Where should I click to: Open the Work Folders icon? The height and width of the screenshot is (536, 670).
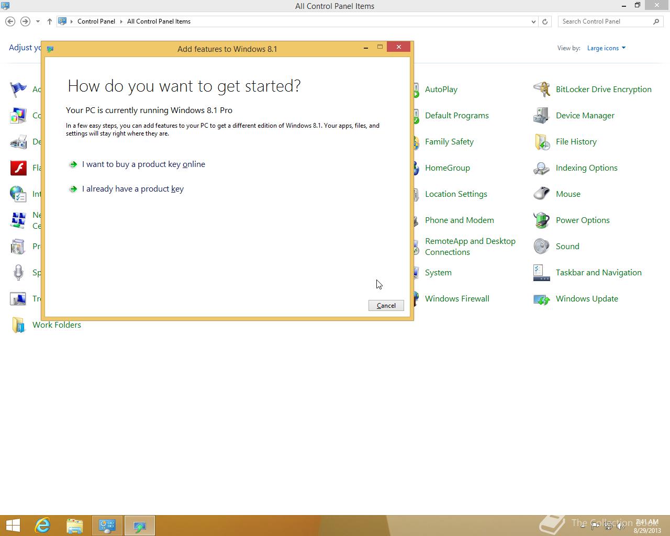pyautogui.click(x=18, y=325)
